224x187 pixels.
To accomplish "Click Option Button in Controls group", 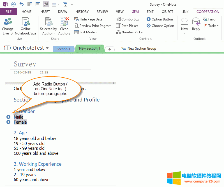I will coord(160,19).
